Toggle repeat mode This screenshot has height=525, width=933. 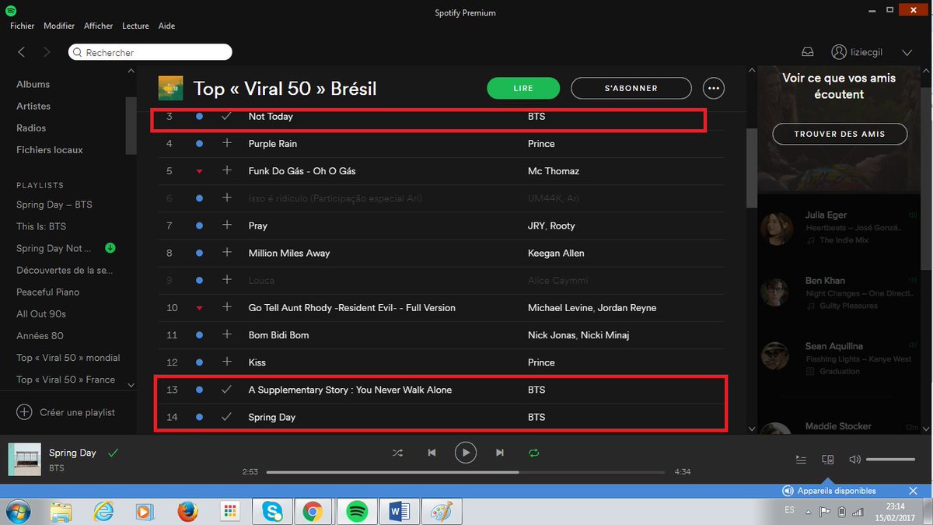[x=533, y=453]
